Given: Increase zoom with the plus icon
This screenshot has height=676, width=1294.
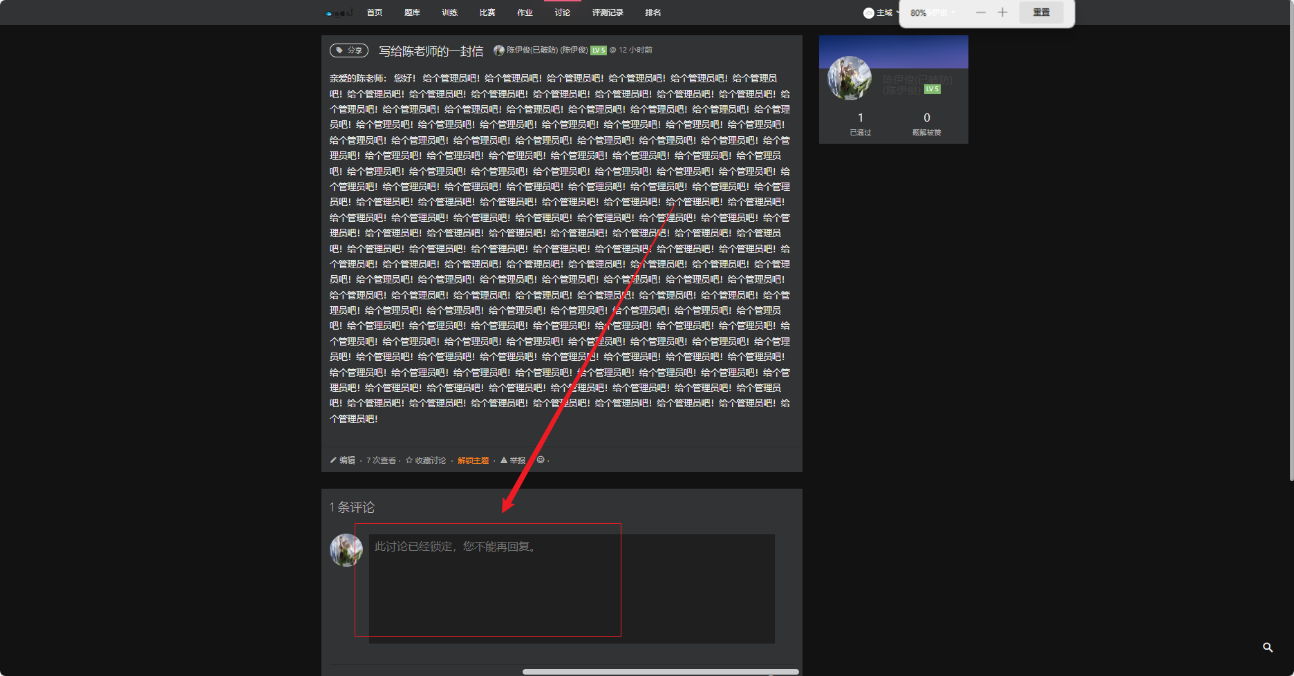Looking at the screenshot, I should (1002, 12).
